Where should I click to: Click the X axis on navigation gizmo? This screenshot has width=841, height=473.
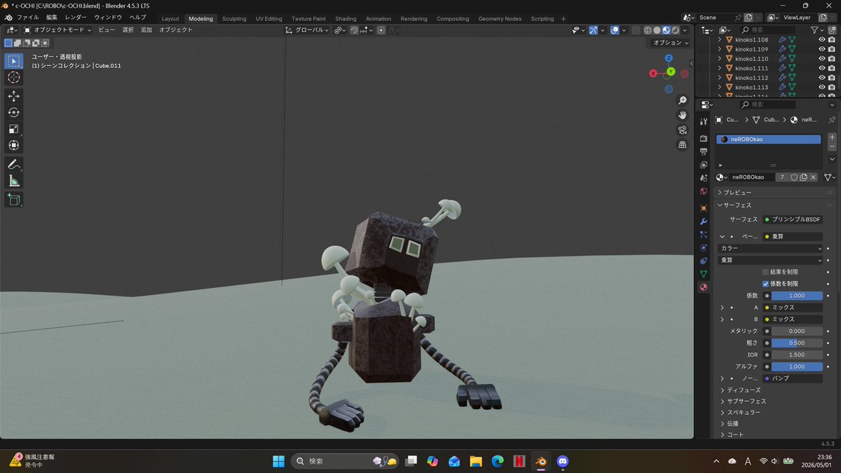tap(653, 73)
